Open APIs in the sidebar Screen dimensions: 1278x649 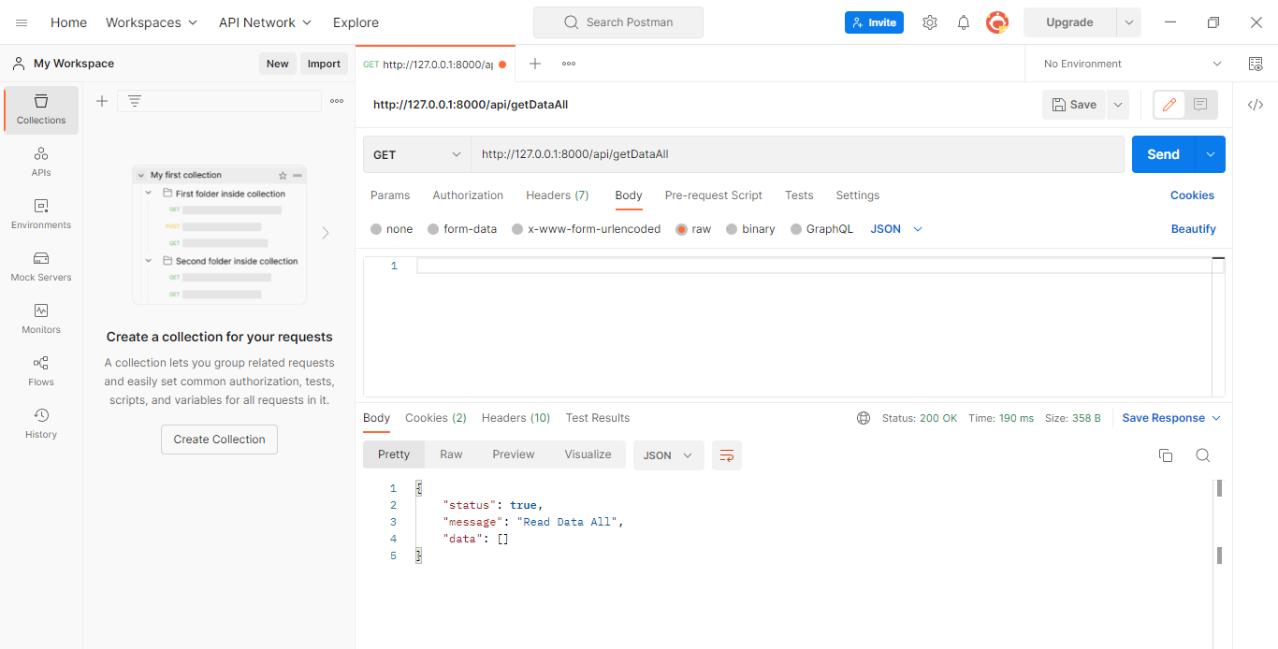pos(41,162)
